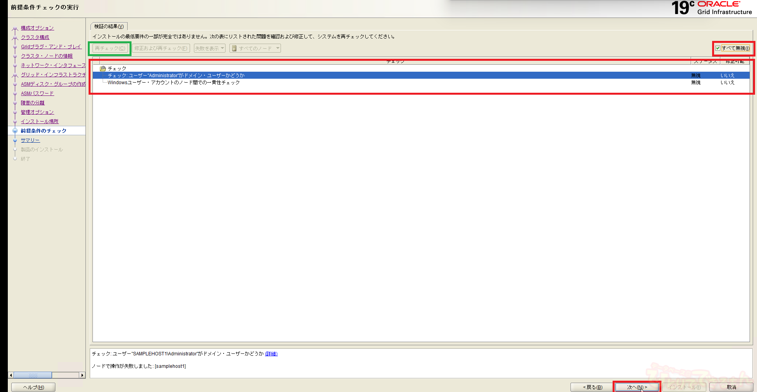The width and height of the screenshot is (757, 392).
Task: Click the ヘルプ(H) button
Action: tap(33, 387)
